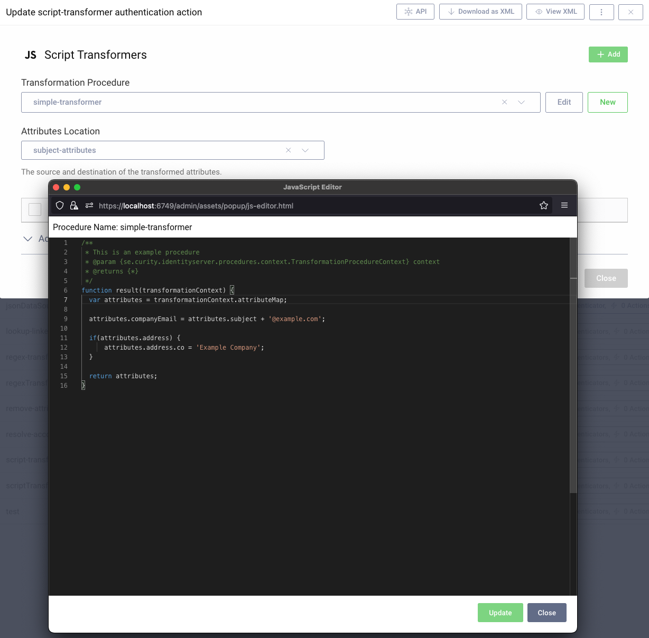Expand the Attributes Location dropdown
The height and width of the screenshot is (638, 649).
[305, 150]
